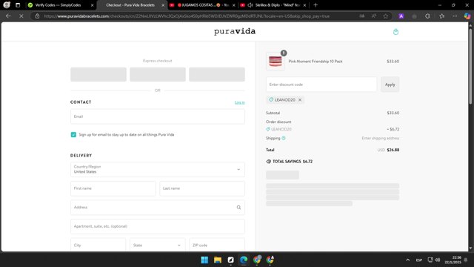Viewport: 474px width, 267px height.
Task: Open the Windows Start menu
Action: pyautogui.click(x=204, y=260)
